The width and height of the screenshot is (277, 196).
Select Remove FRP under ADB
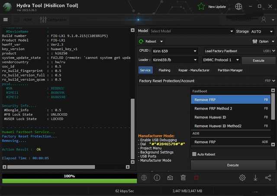(231, 142)
